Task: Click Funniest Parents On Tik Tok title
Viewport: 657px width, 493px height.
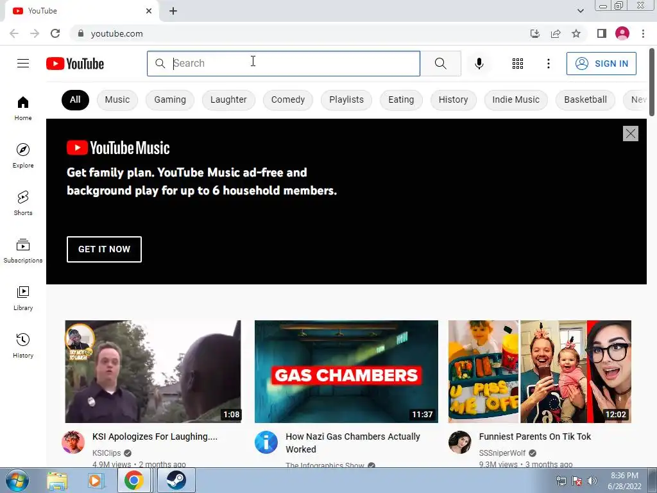Action: [x=534, y=437]
